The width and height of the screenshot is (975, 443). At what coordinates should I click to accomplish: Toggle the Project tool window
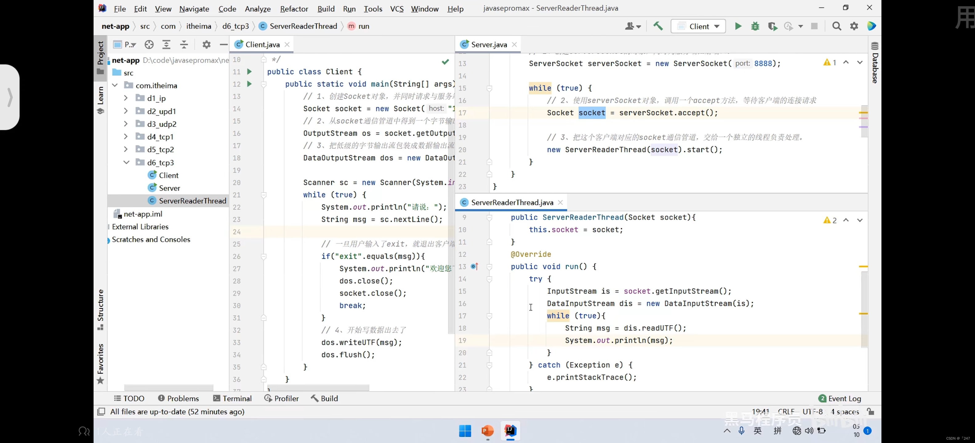[x=100, y=58]
